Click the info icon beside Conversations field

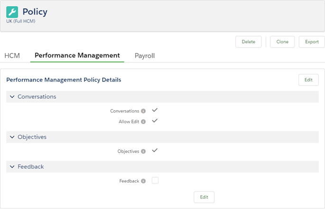tap(143, 111)
